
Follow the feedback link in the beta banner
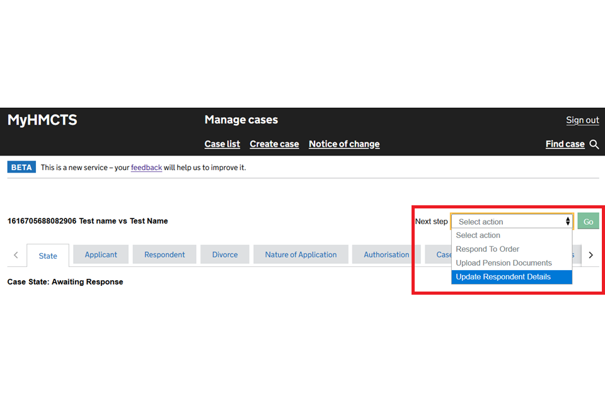point(146,167)
